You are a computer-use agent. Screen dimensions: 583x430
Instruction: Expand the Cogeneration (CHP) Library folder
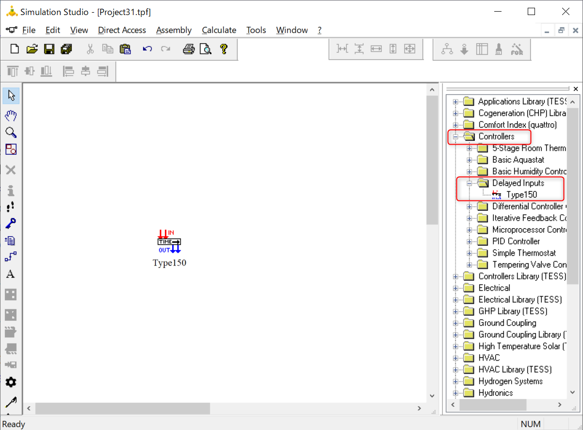pos(455,113)
